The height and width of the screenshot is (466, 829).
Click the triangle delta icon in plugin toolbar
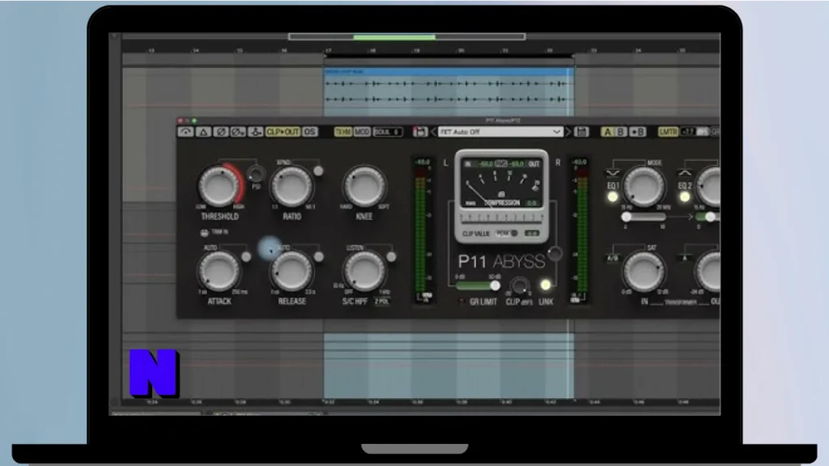[x=203, y=132]
